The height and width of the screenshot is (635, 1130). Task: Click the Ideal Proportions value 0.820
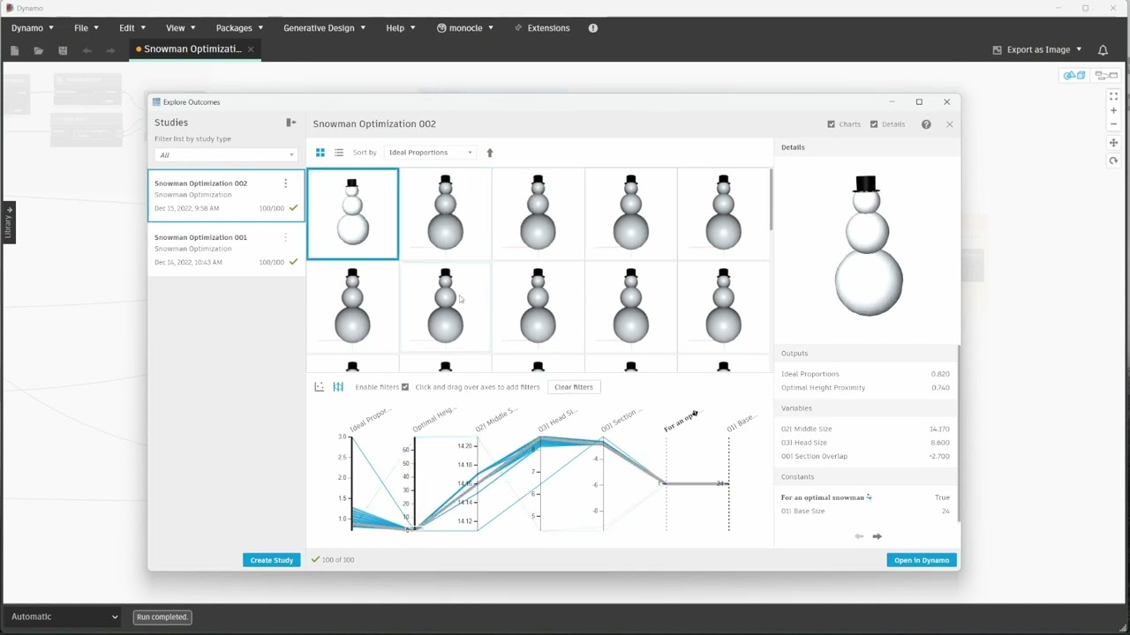(940, 374)
